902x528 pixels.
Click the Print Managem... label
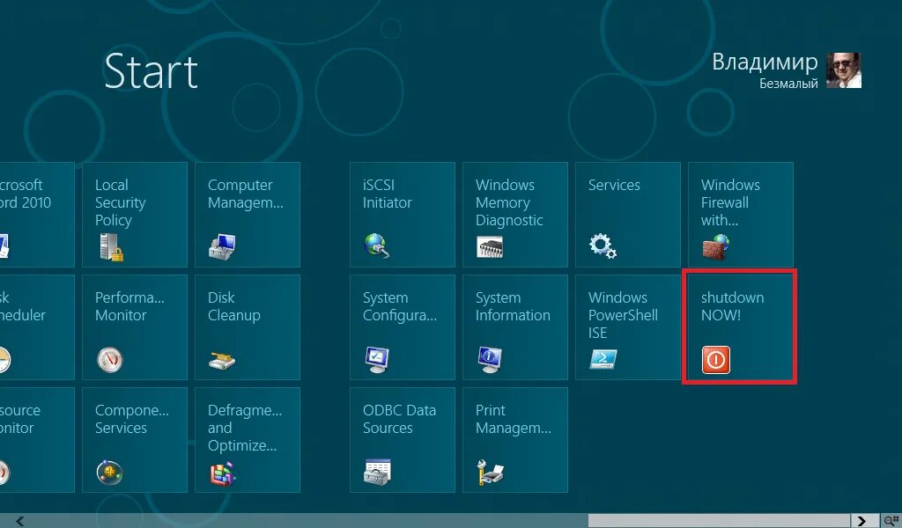coord(514,419)
